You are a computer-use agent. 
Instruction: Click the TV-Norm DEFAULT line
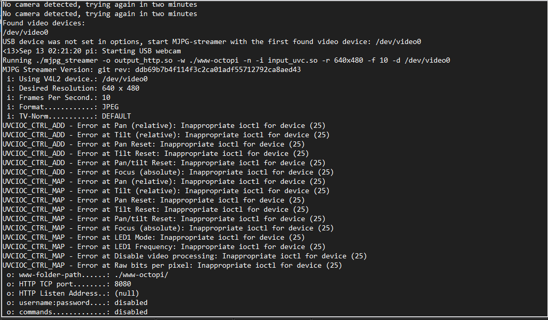(69, 117)
